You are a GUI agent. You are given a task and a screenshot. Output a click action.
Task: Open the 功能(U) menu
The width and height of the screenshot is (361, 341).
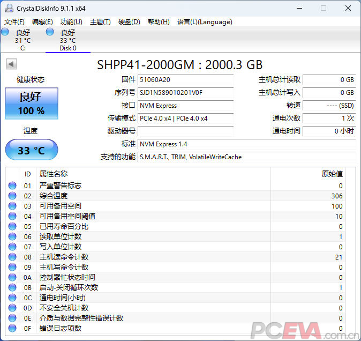tap(71, 22)
